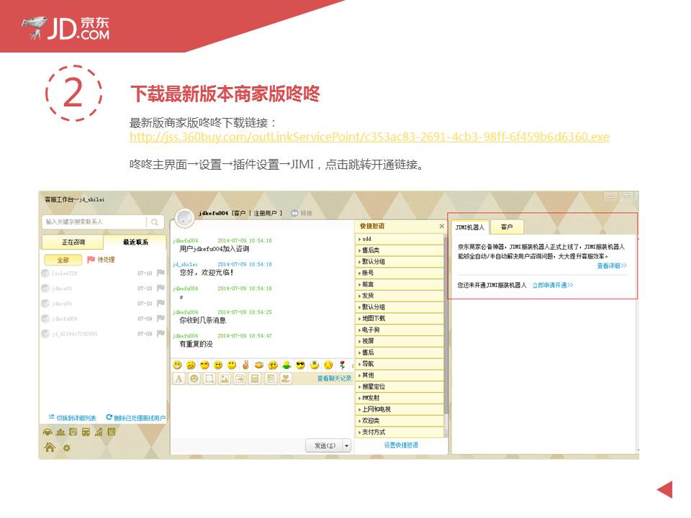Insert the first grinning emoji
The image size is (691, 518).
click(177, 365)
